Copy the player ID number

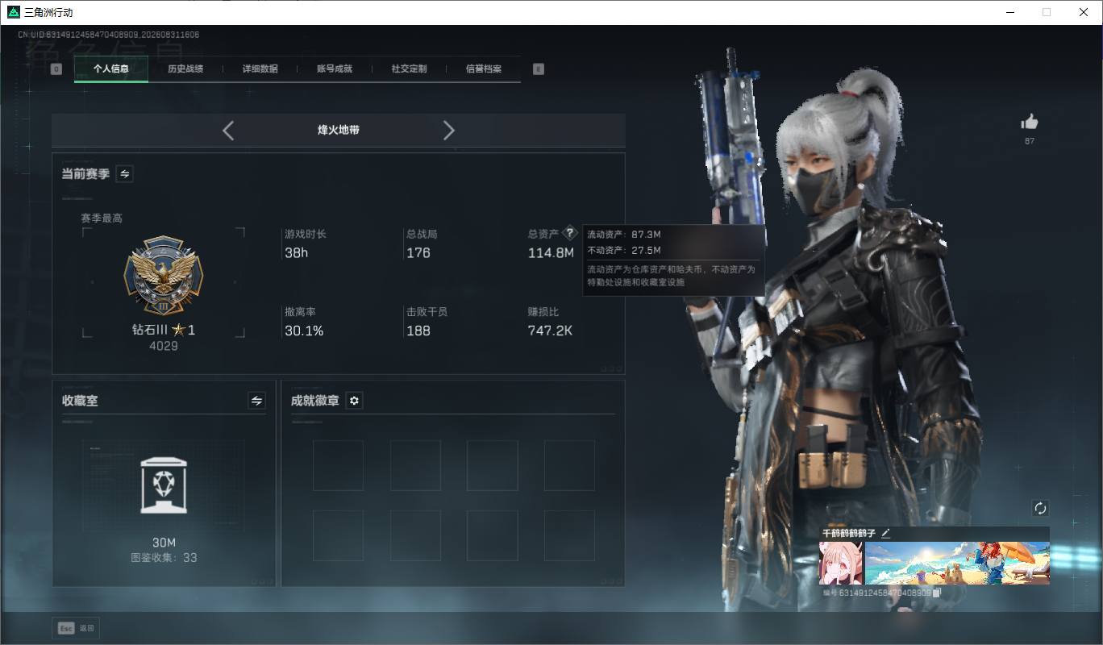[936, 593]
